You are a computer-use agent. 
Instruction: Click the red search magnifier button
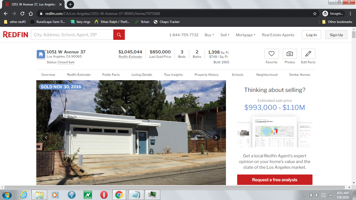coord(119,35)
